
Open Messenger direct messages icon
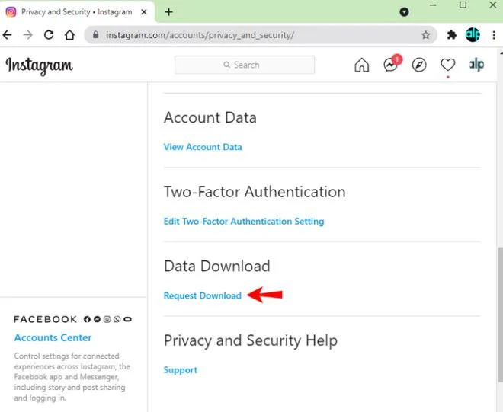point(392,63)
